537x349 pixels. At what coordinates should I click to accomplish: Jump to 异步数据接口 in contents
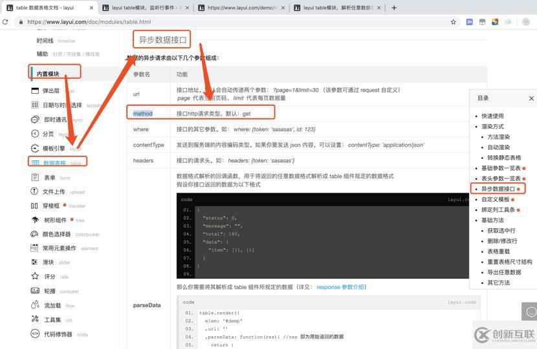(498, 189)
